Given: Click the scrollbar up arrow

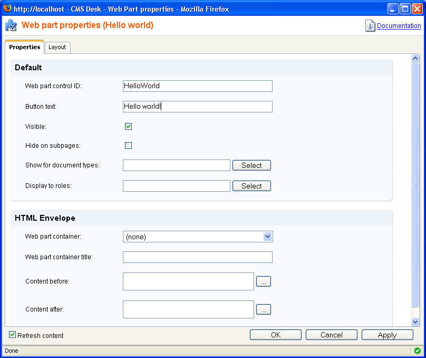Looking at the screenshot, I should tap(415, 58).
